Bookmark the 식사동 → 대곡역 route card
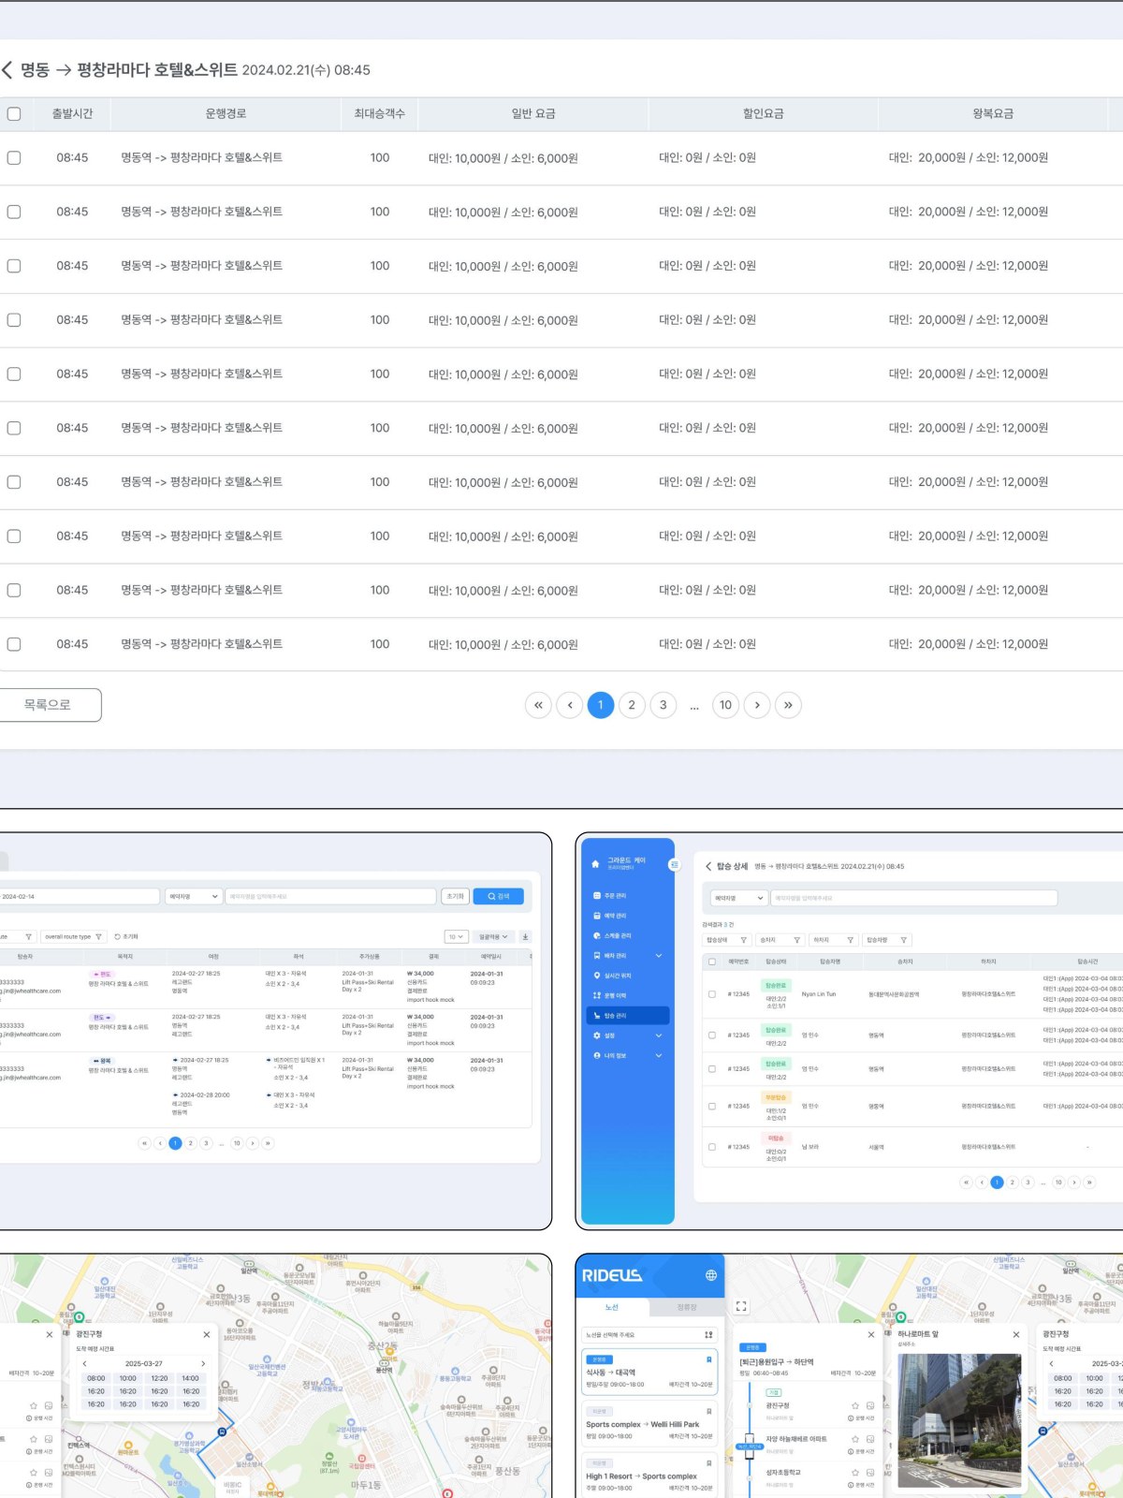The width and height of the screenshot is (1123, 1498). (x=708, y=1359)
